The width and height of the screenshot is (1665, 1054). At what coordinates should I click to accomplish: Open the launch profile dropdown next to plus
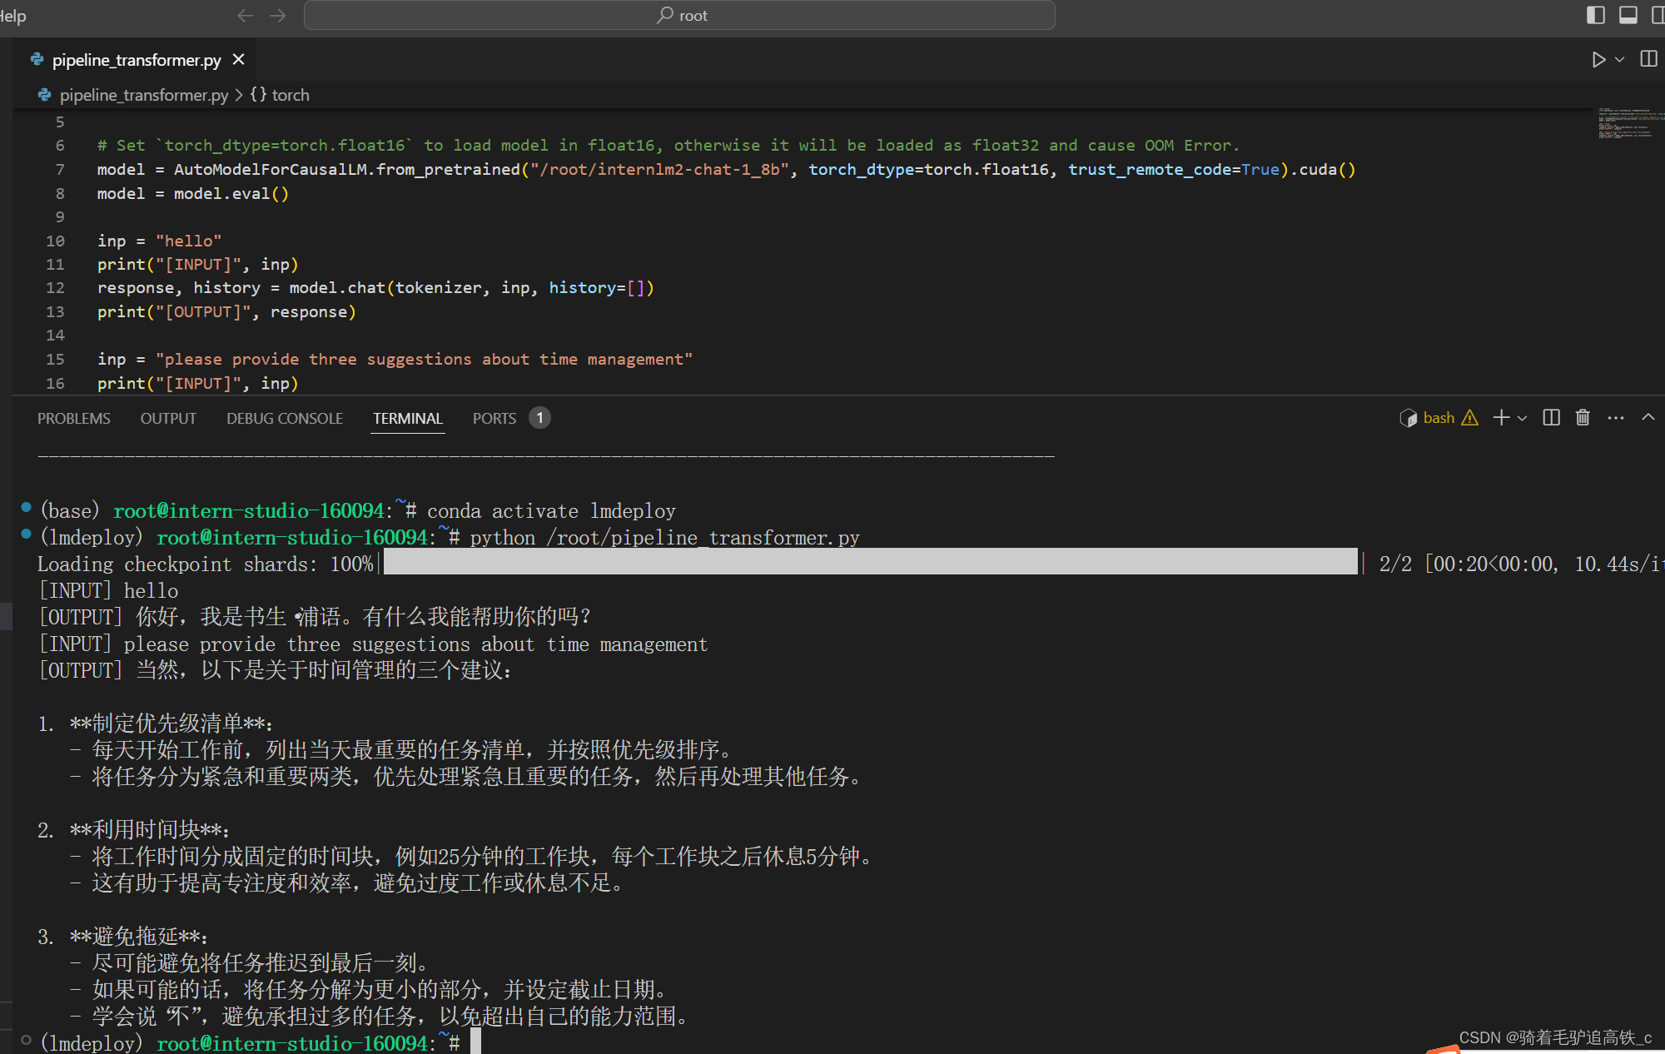pyautogui.click(x=1523, y=419)
